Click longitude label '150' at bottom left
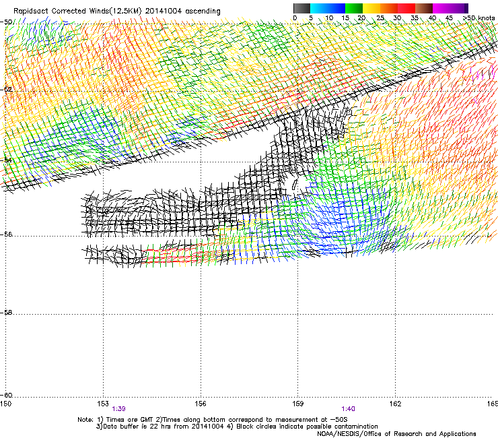Screen dimensions: 498x438 [x=6, y=404]
